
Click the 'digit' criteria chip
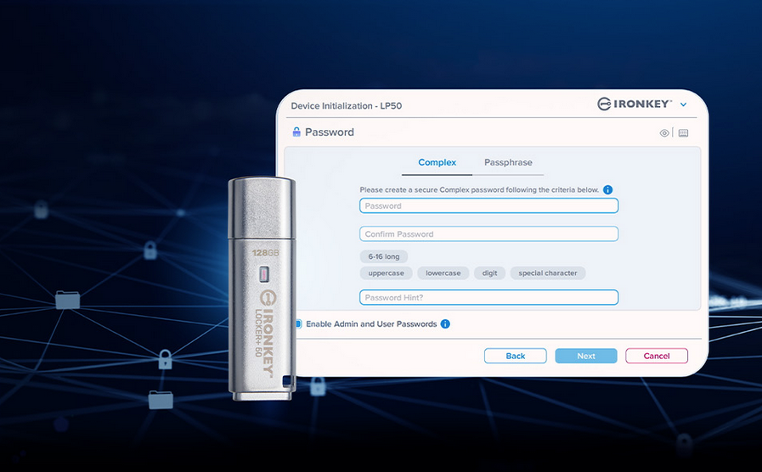click(x=490, y=273)
